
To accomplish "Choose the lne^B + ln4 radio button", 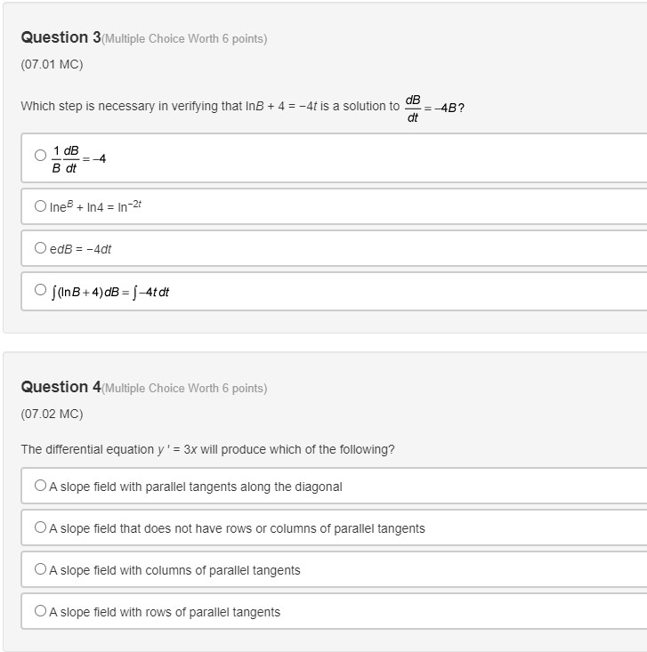I will click(x=40, y=205).
